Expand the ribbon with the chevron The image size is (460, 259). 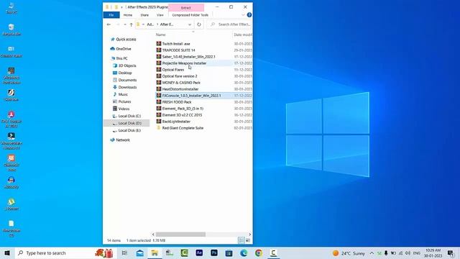(243, 15)
